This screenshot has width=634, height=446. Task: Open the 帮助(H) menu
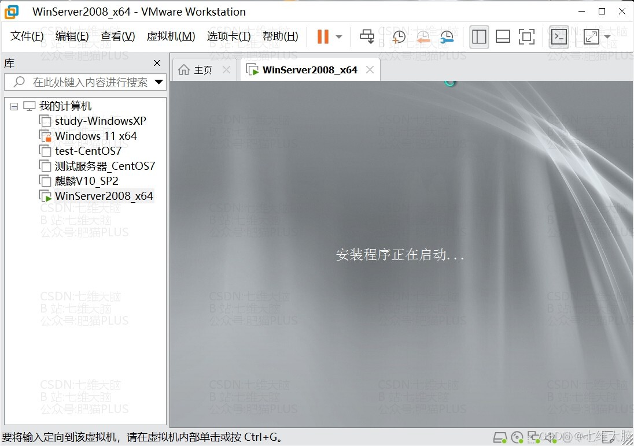coord(280,36)
